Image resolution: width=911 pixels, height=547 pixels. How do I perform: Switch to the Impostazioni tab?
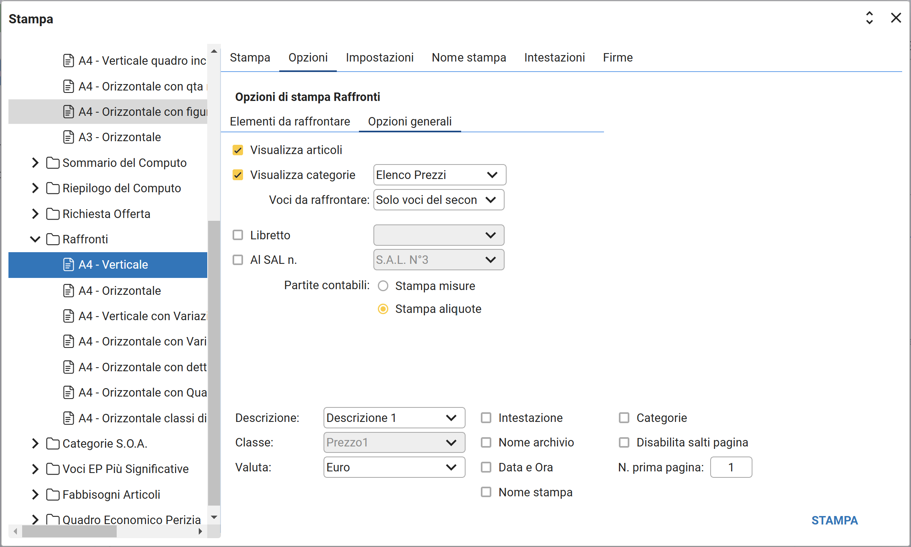[x=379, y=58]
